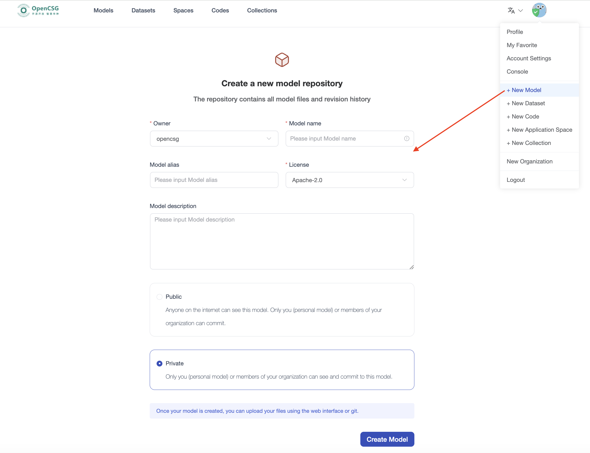The height and width of the screenshot is (453, 590).
Task: Click the red model repository cube icon
Action: pos(282,60)
